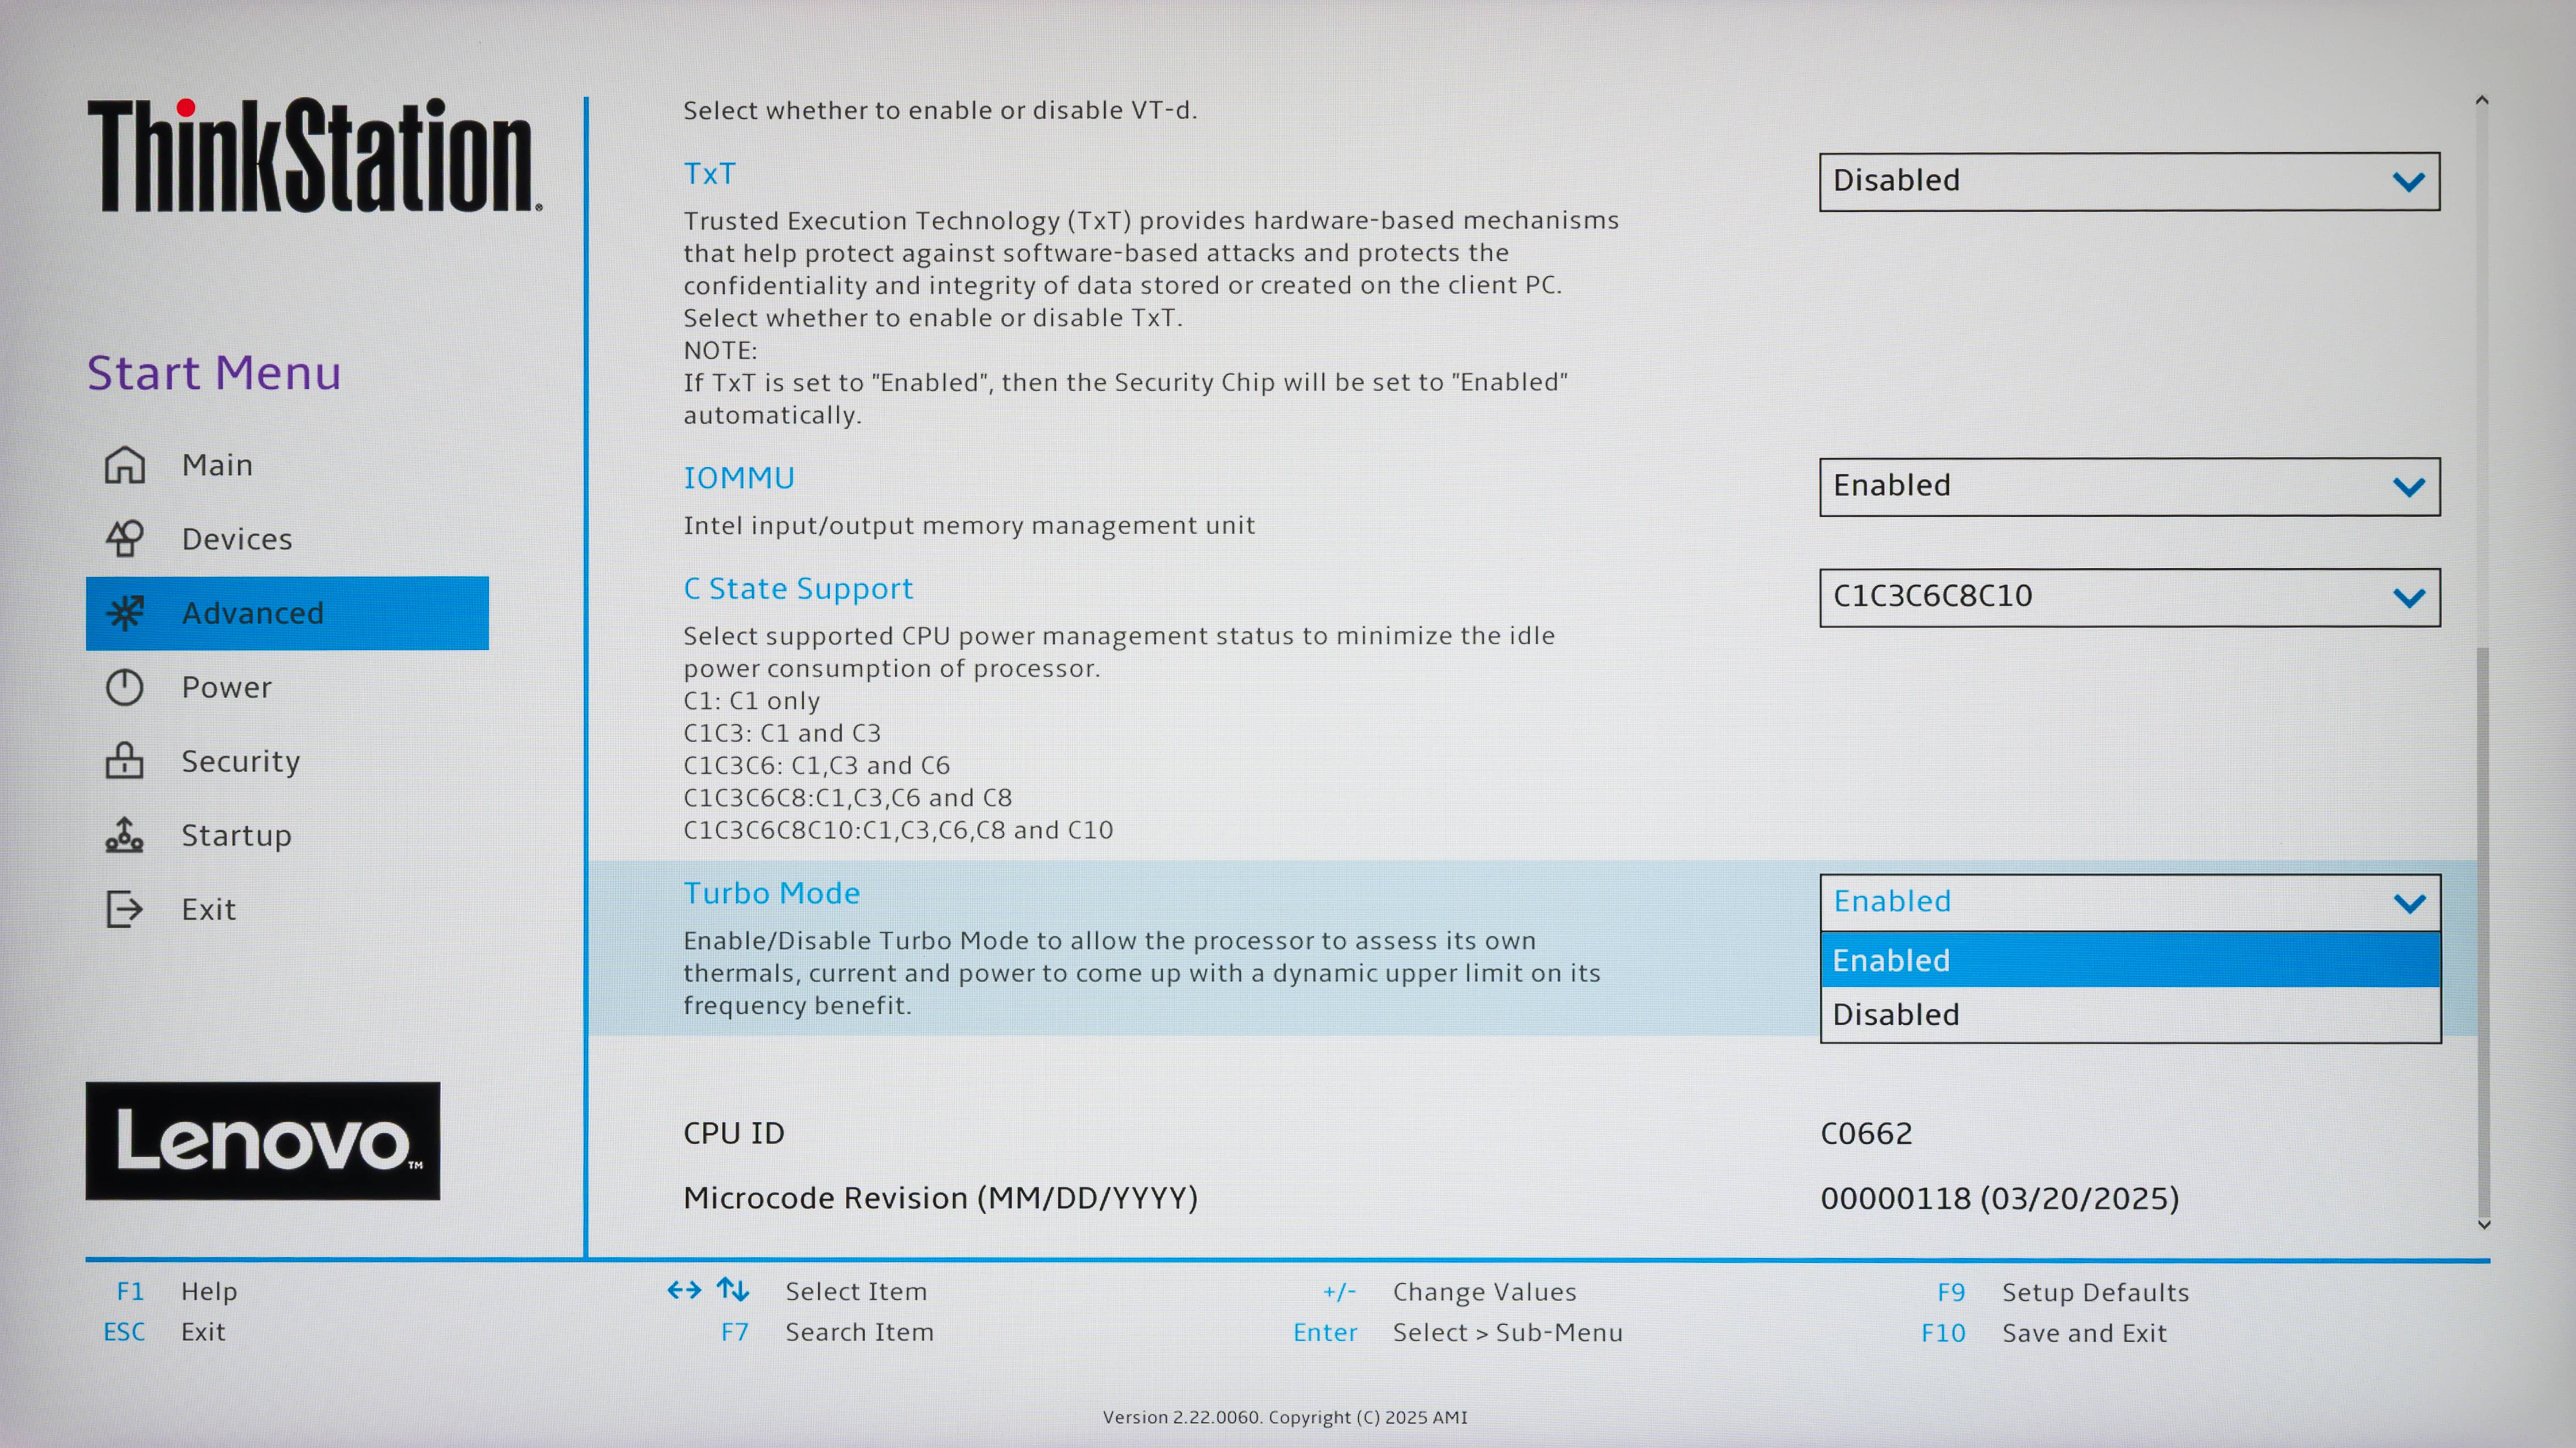2576x1448 pixels.
Task: Click the scrollbar up arrow
Action: click(x=2482, y=101)
